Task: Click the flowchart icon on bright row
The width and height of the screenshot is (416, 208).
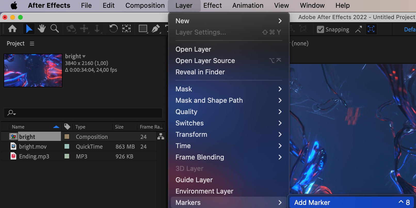Action: tap(161, 136)
